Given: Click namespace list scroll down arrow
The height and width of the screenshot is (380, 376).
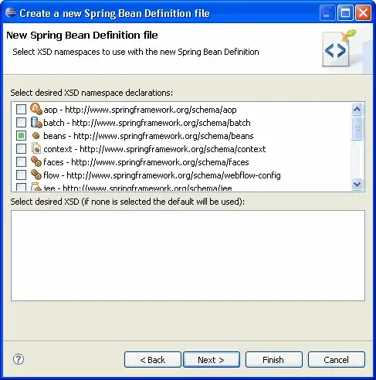Looking at the screenshot, I should [x=357, y=185].
